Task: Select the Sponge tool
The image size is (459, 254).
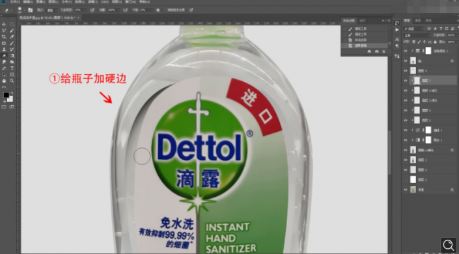Action: point(12,62)
